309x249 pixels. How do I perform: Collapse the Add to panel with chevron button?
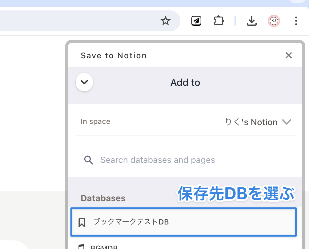click(x=84, y=82)
